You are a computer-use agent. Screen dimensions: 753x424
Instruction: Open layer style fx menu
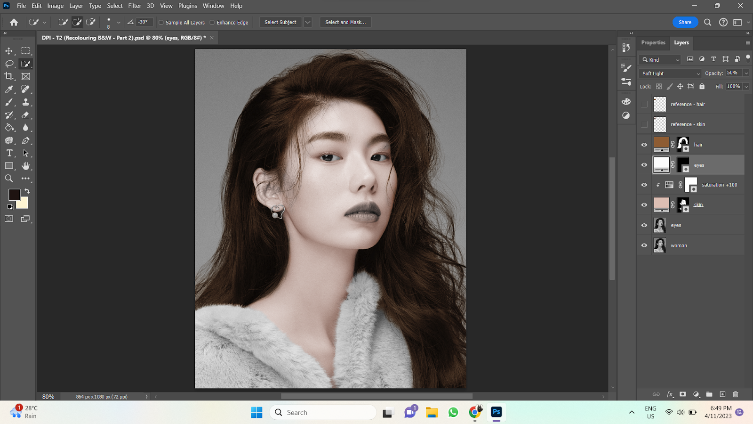coord(670,394)
